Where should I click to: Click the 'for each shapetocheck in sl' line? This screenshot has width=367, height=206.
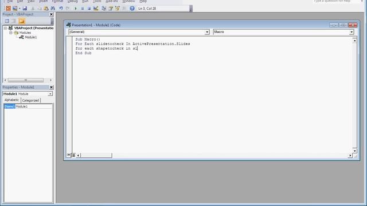[107, 48]
